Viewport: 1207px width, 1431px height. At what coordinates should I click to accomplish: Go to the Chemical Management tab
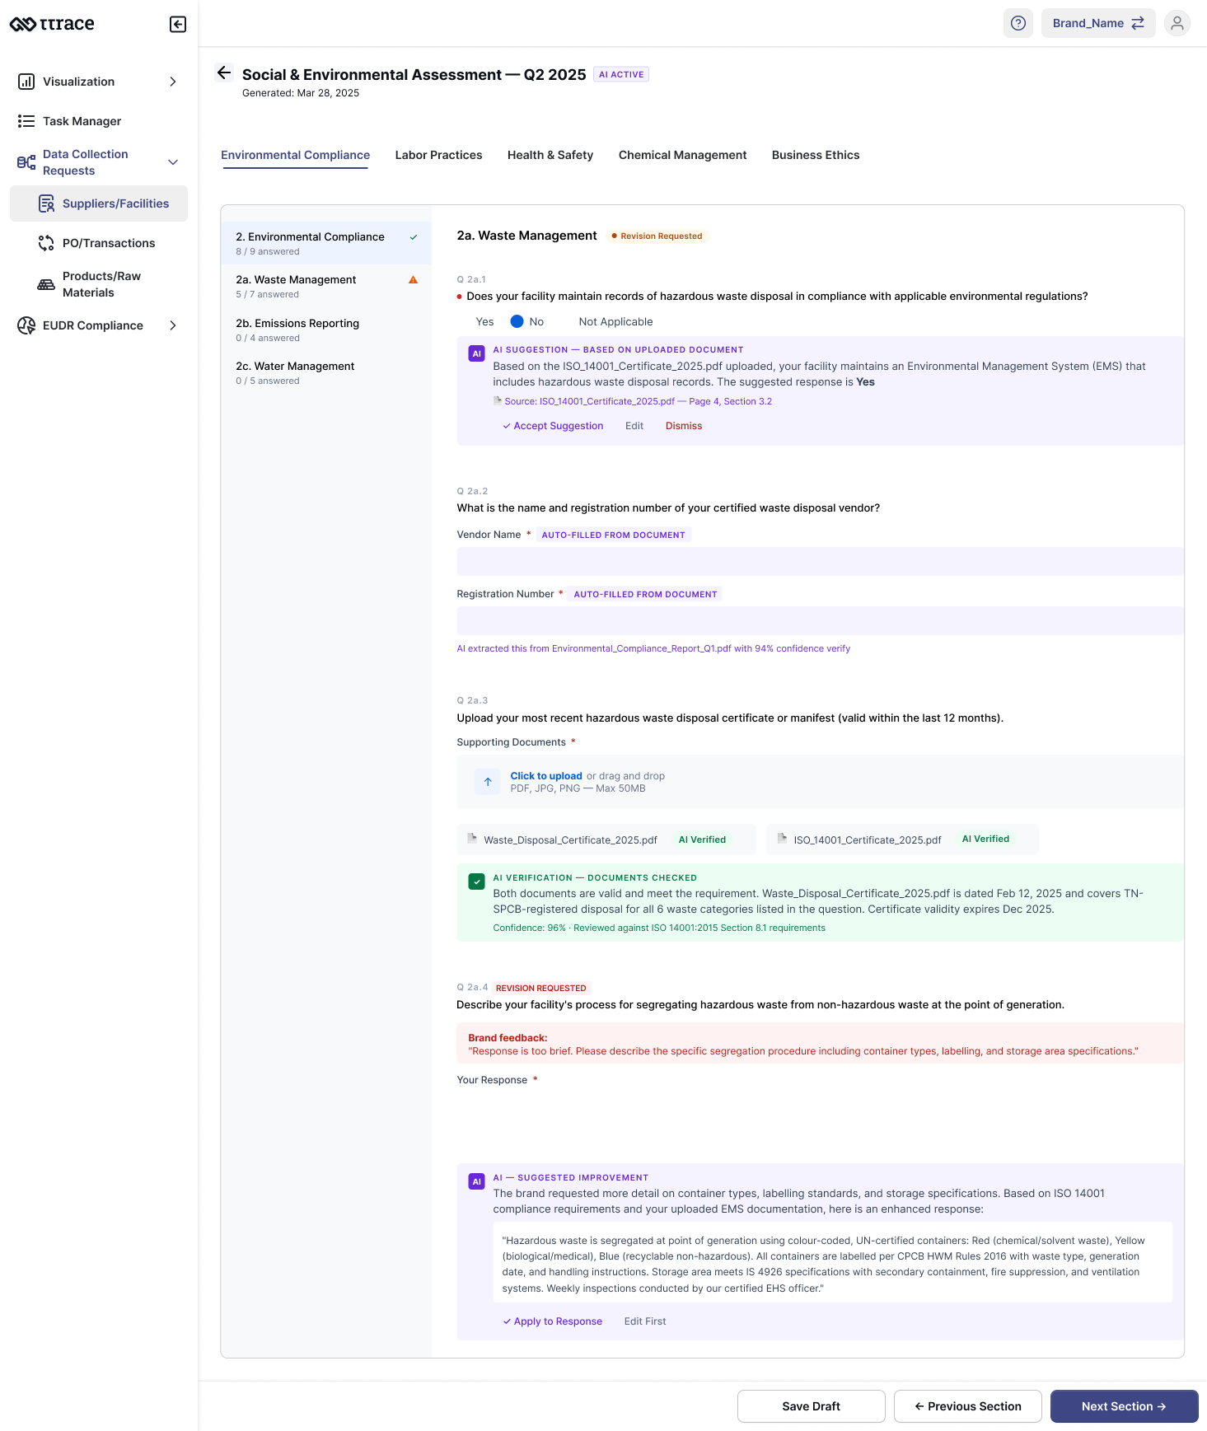coord(682,155)
